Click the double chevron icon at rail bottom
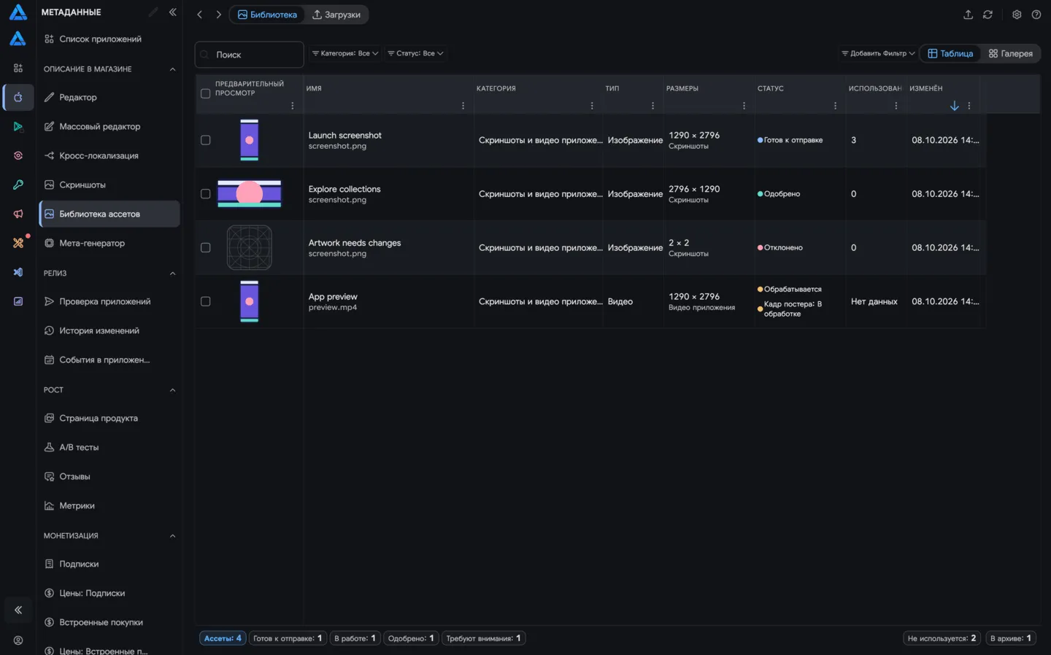This screenshot has height=655, width=1051. click(18, 610)
